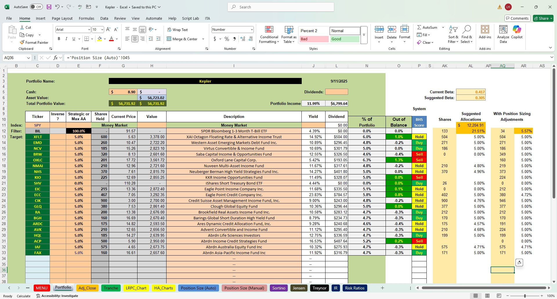Open the font name dropdown
The image size is (557, 299).
click(89, 29)
